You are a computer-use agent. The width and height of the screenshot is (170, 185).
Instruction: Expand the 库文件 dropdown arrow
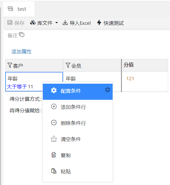[x=56, y=23]
